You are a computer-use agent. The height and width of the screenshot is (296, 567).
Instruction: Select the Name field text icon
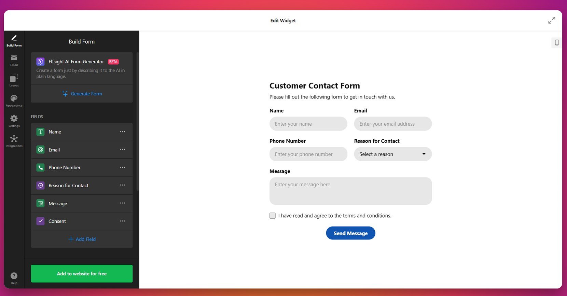[40, 132]
